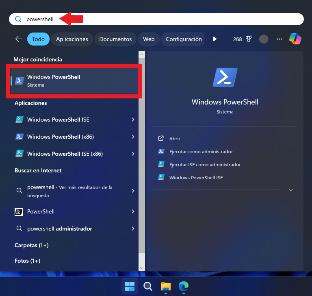Viewport: 312px width, 296px height.
Task: Expand the 'Ver más resultados' web result arrow
Action: [133, 191]
